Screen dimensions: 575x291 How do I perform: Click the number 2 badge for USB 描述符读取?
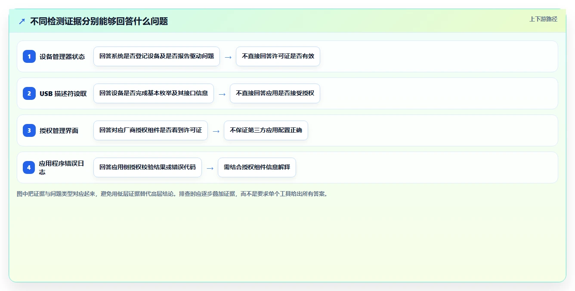(29, 93)
